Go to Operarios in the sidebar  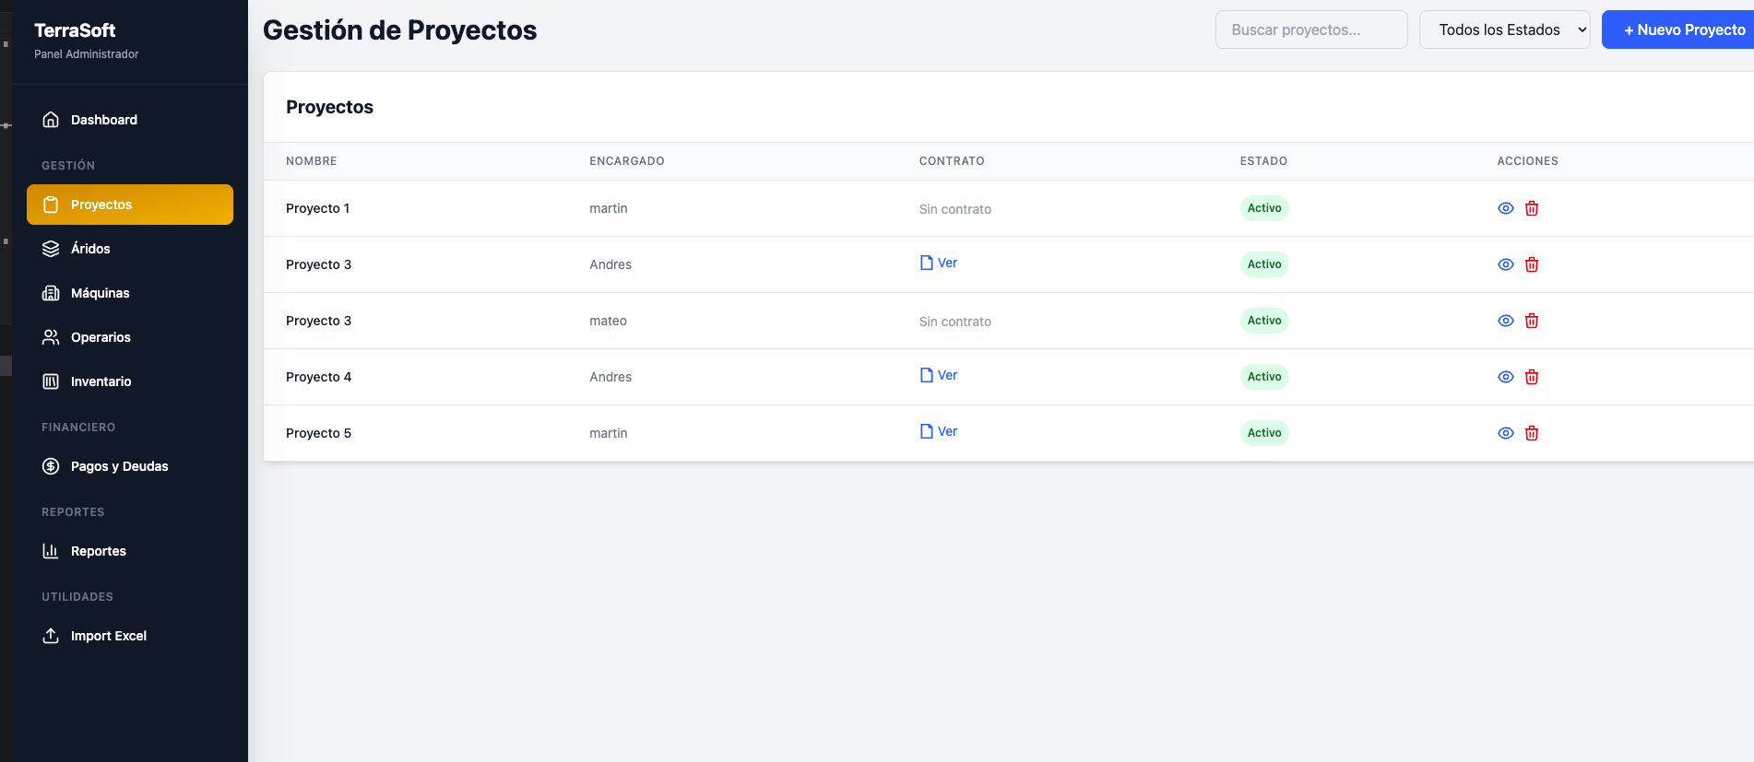click(x=101, y=337)
